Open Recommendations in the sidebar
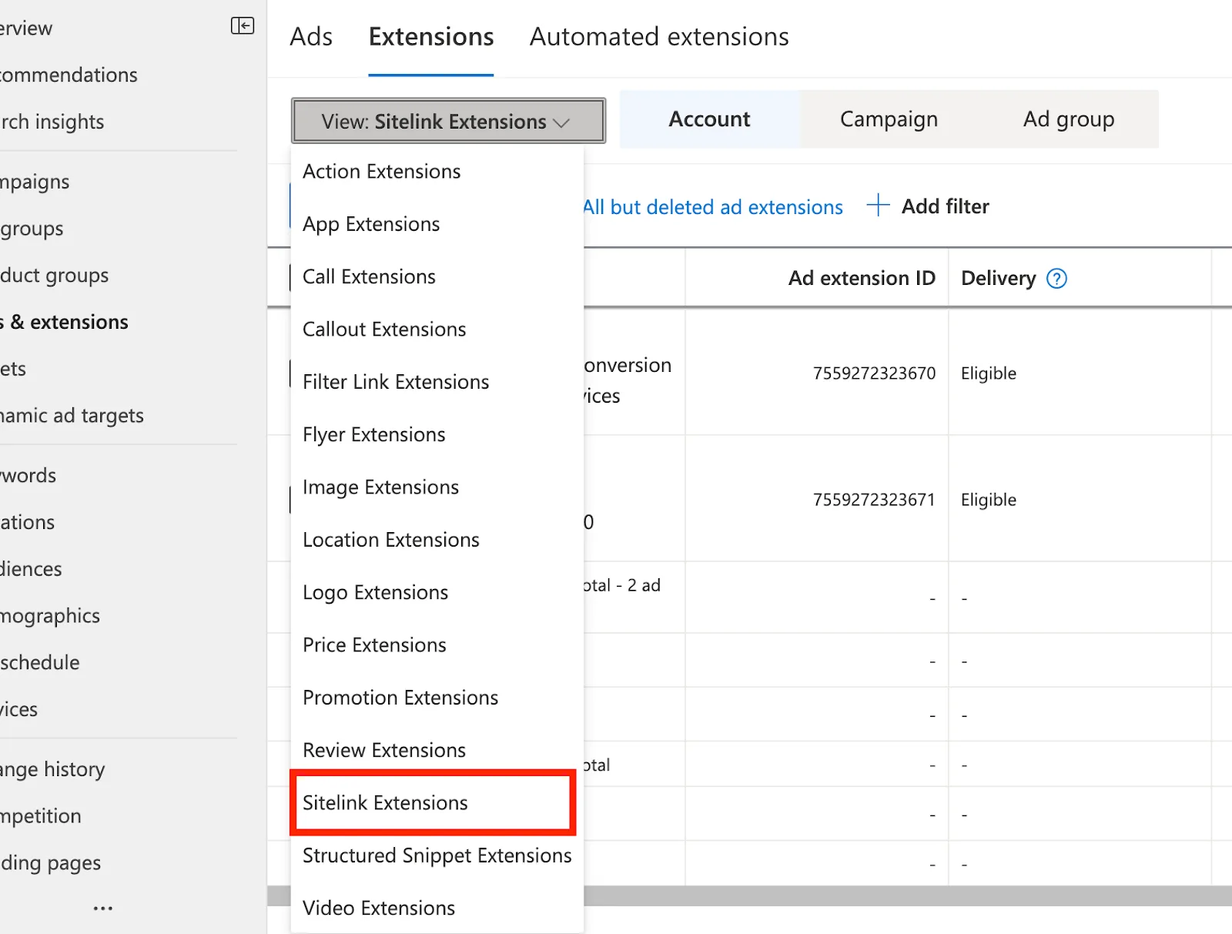The image size is (1232, 934). 69,75
